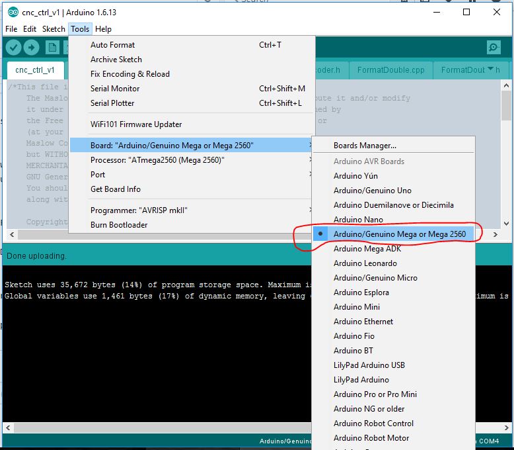Expand the Port submenu
This screenshot has height=450, width=514.
[191, 175]
